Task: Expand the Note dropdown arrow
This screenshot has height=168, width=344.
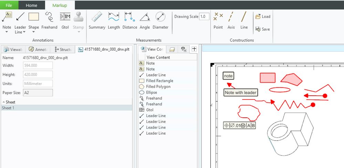Action: (7, 32)
